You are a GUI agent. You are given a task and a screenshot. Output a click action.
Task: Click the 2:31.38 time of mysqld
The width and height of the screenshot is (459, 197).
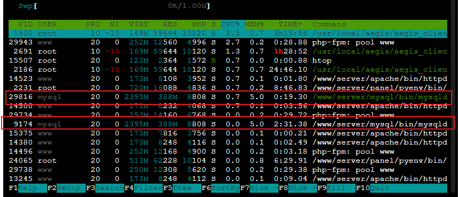pyautogui.click(x=291, y=124)
